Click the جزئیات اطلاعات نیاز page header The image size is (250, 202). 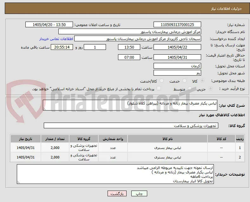(227, 9)
